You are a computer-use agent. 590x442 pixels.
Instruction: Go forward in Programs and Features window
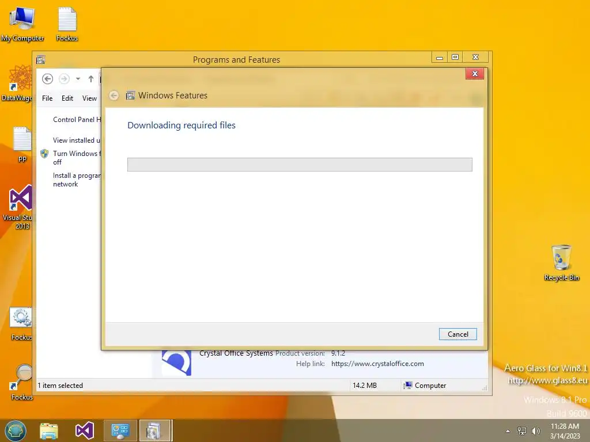65,79
